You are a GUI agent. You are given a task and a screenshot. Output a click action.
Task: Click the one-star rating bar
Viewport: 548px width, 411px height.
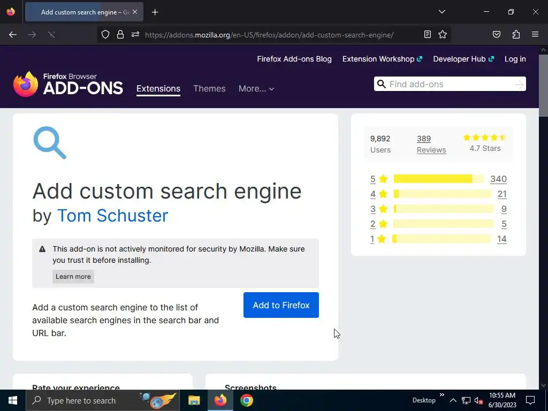pos(442,239)
